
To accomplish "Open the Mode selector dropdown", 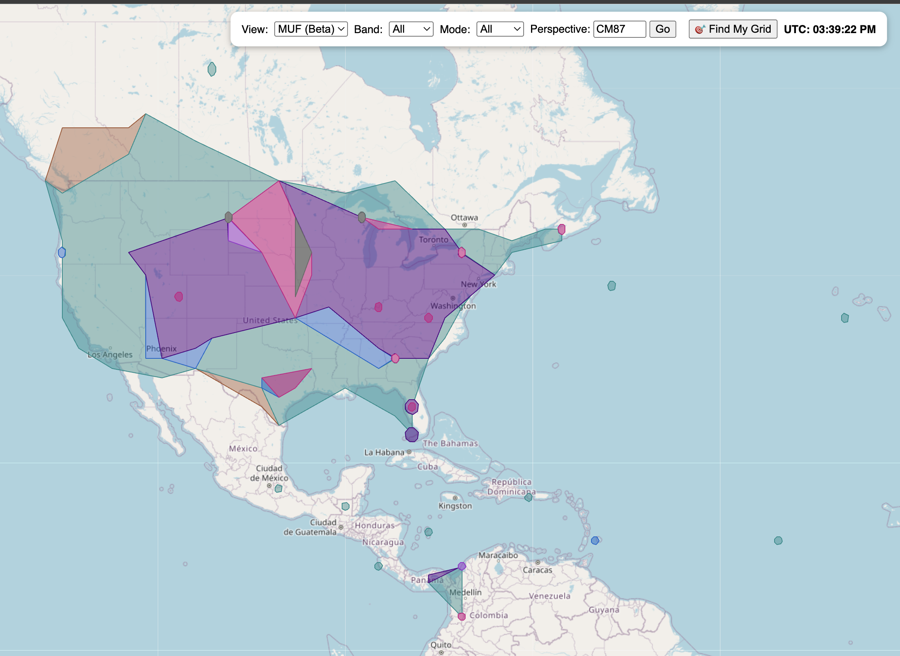I will tap(499, 29).
